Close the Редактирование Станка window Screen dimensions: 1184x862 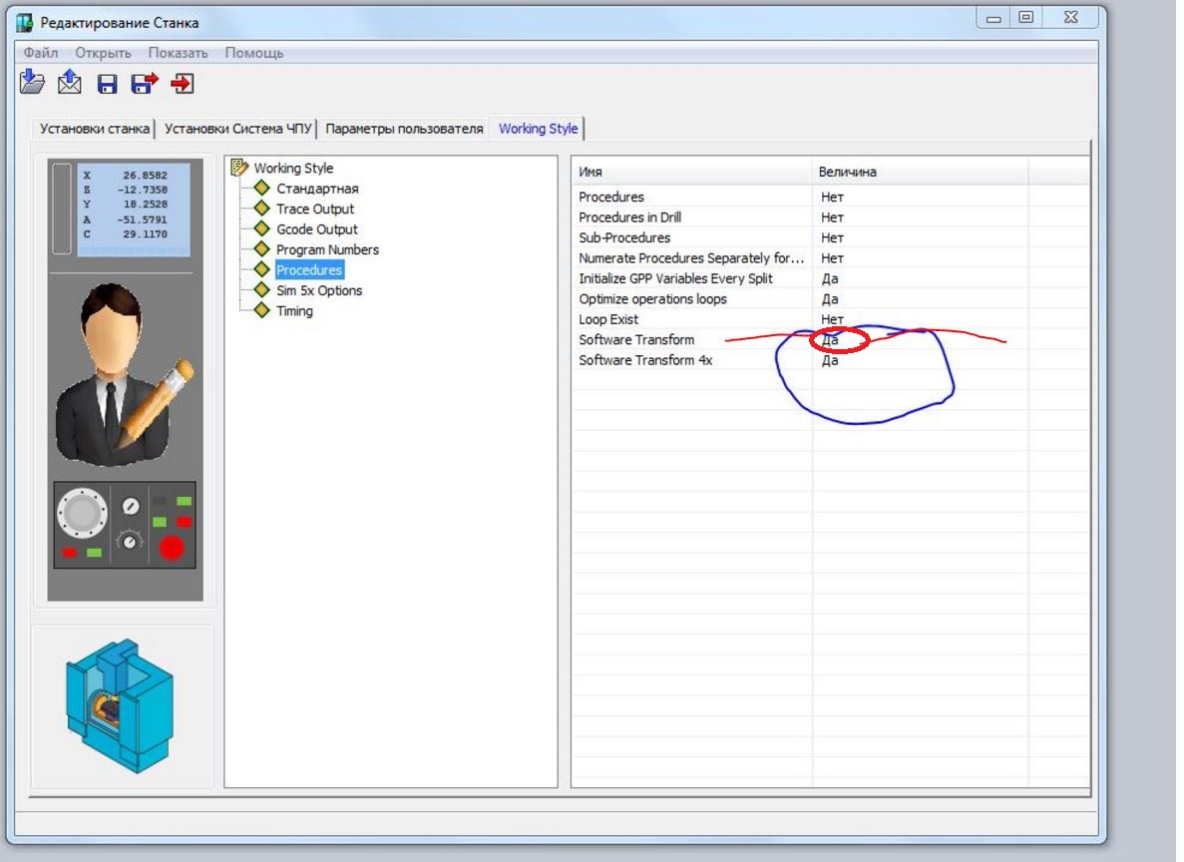tap(1070, 18)
